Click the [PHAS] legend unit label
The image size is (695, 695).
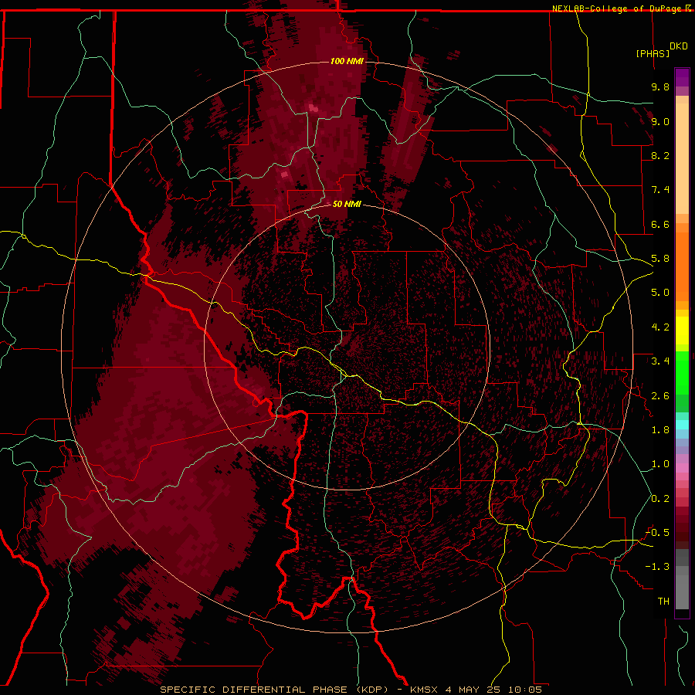(x=653, y=54)
